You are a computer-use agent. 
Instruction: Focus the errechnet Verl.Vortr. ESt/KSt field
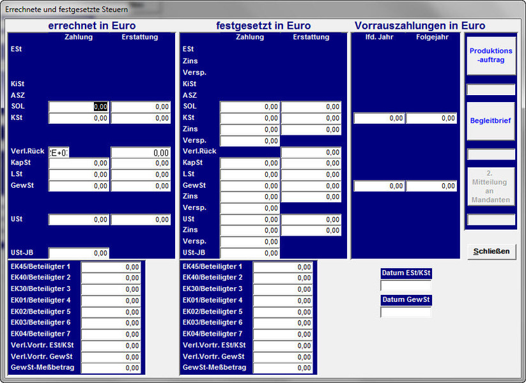[x=111, y=346]
